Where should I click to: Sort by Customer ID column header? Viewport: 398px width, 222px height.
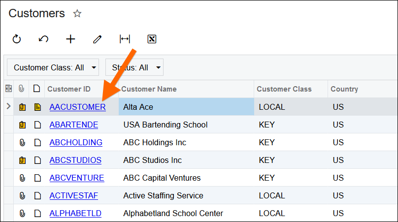[x=69, y=89]
